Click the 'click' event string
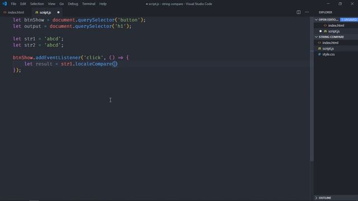The image size is (358, 201). (93, 58)
